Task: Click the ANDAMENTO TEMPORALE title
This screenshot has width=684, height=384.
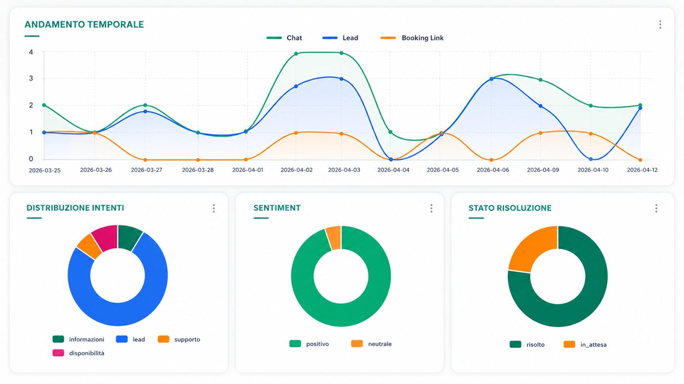Action: pos(84,24)
